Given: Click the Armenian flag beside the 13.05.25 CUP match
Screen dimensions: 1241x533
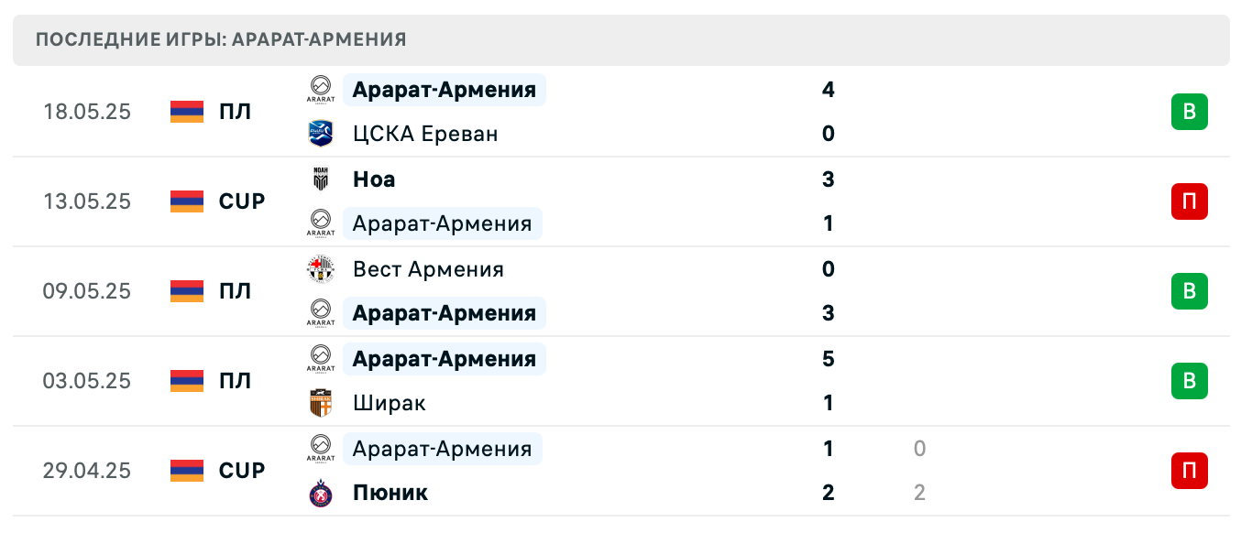Looking at the screenshot, I should (185, 201).
